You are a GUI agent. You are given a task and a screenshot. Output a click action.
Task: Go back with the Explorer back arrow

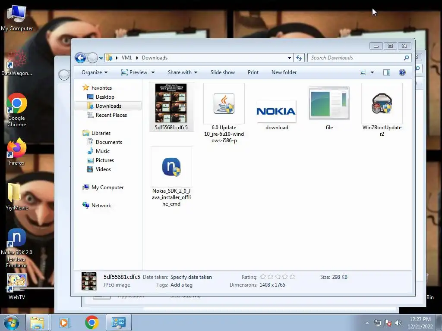click(80, 58)
